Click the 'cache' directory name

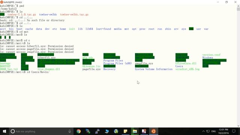tap(29, 29)
